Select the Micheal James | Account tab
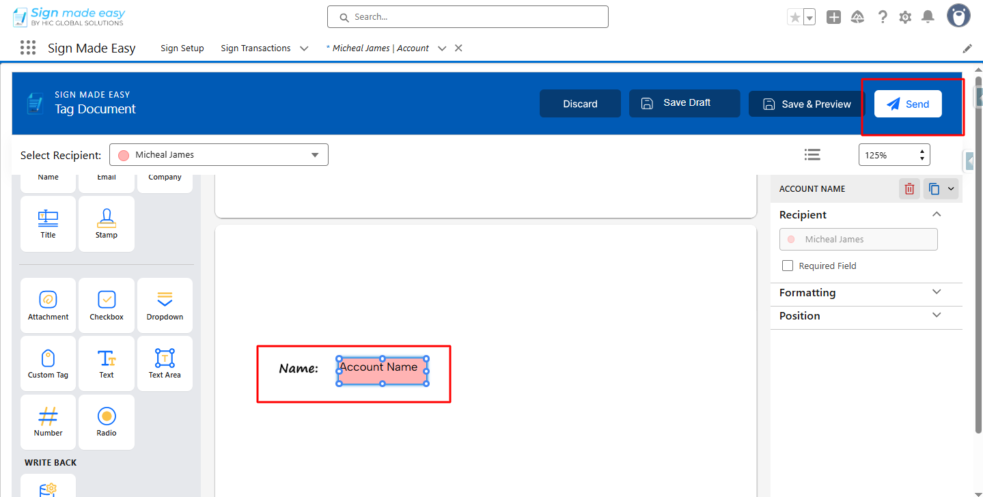Viewport: 983px width, 497px height. pos(378,48)
